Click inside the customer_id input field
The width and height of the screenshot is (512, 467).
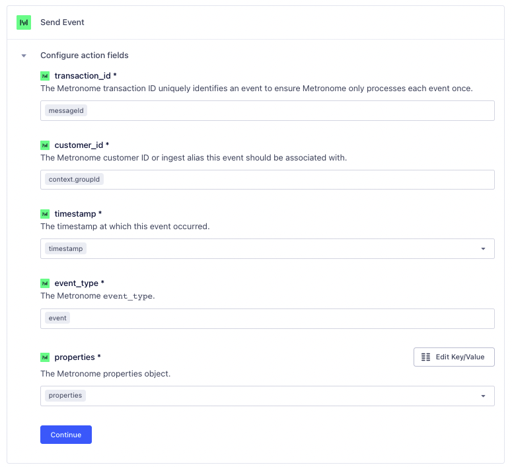tap(297, 180)
